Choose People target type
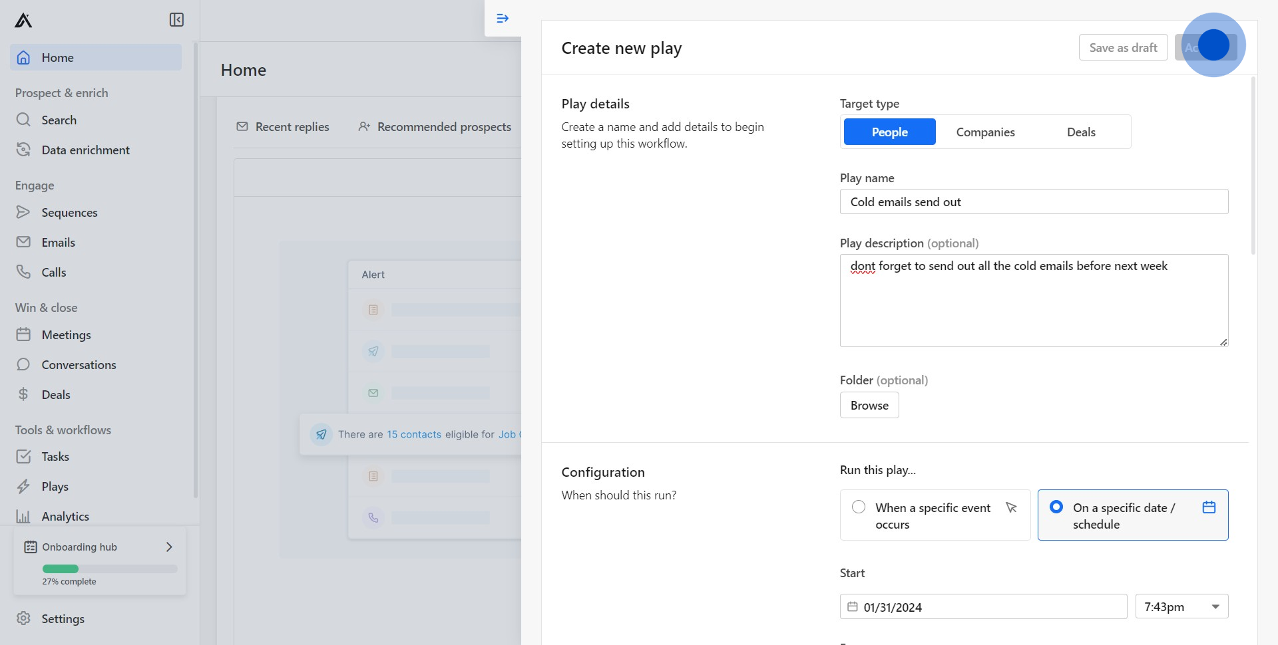 pyautogui.click(x=889, y=132)
